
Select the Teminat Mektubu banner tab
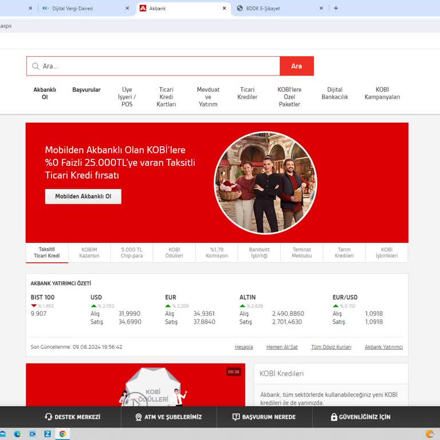click(x=302, y=253)
